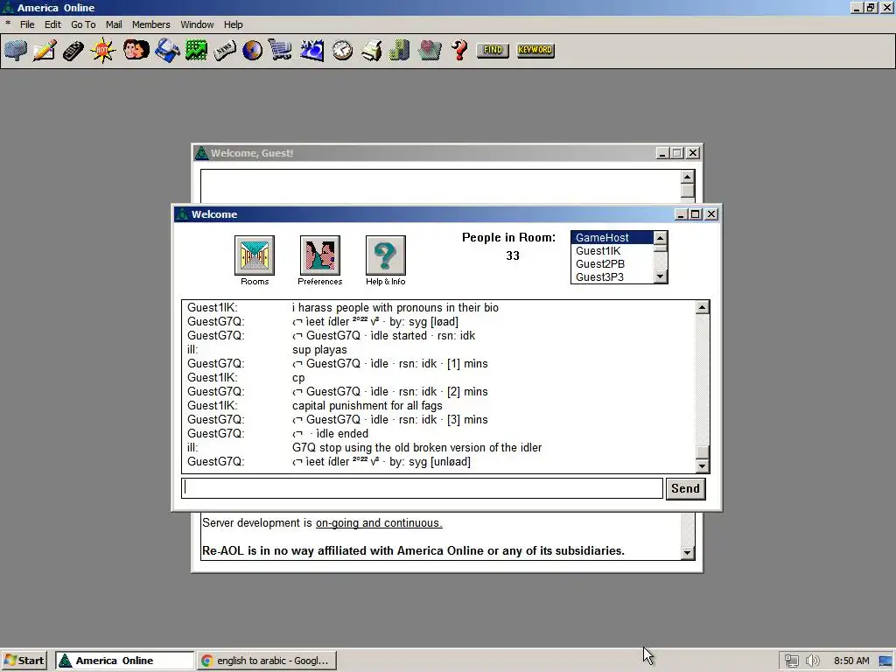Select Guest3P3 in the people list
The width and height of the screenshot is (896, 672).
(x=612, y=277)
